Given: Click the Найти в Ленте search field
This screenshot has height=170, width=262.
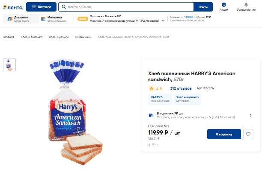Looking at the screenshot, I should 130,7.
